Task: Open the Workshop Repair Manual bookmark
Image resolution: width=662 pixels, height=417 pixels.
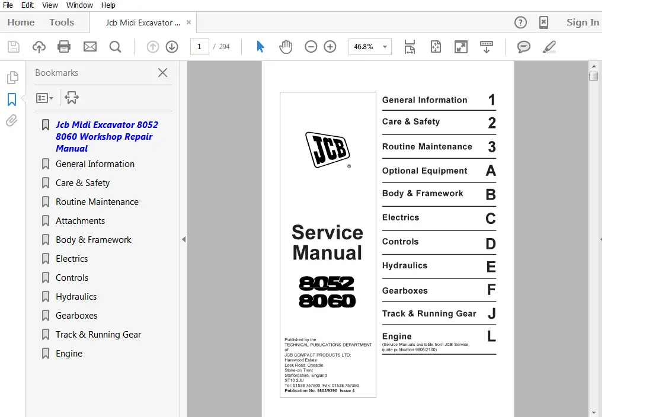Action: (x=107, y=137)
